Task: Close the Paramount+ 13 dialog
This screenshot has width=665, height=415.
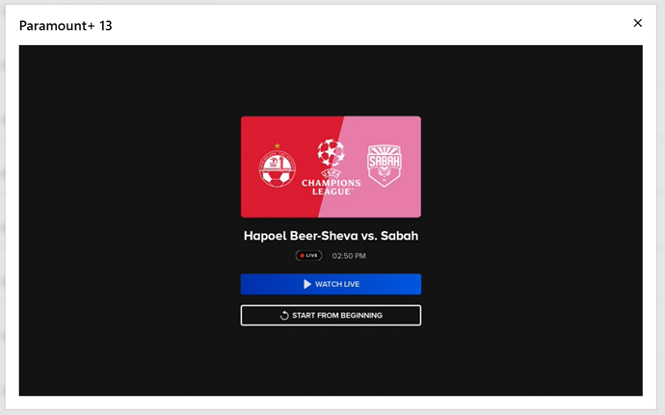Action: (637, 23)
